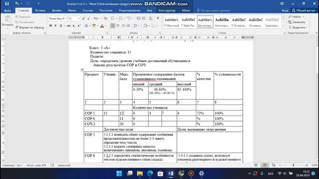This screenshot has width=319, height=179.
Task: Increase font size with grow-font icon
Action: click(x=83, y=18)
